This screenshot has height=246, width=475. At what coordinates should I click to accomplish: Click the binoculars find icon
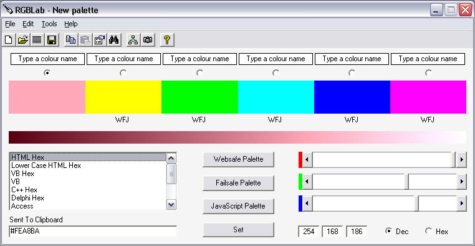pos(114,40)
